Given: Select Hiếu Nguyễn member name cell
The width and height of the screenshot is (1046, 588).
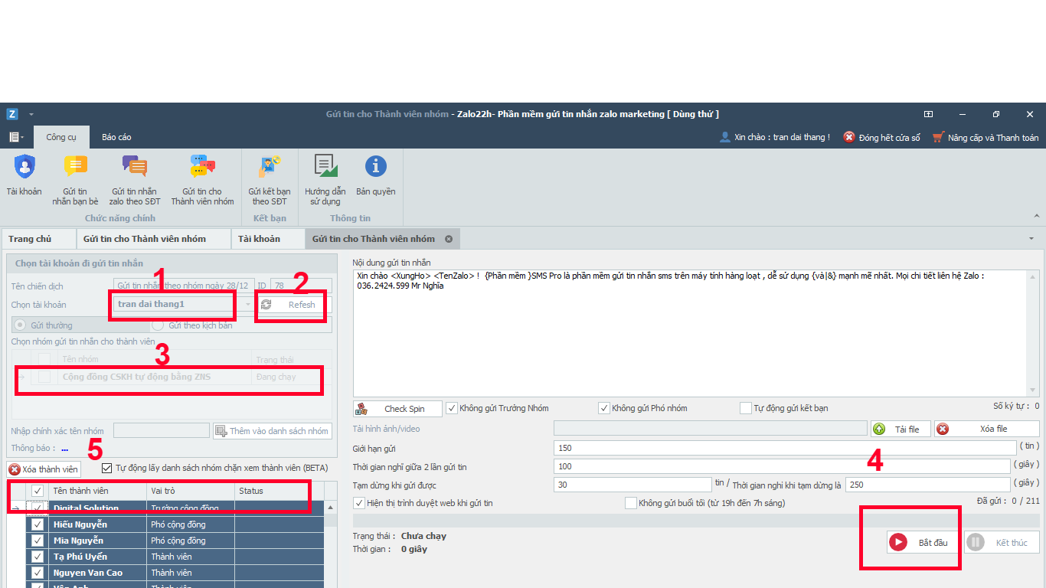Looking at the screenshot, I should click(97, 524).
